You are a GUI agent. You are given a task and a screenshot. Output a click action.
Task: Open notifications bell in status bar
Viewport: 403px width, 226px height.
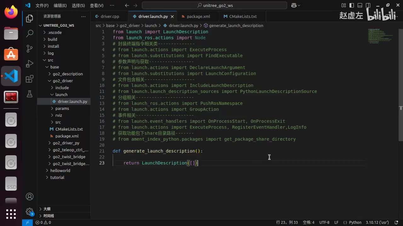tap(396, 222)
